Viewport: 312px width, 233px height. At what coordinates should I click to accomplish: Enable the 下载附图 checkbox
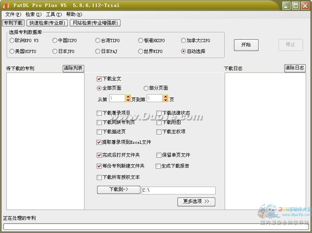(x=159, y=122)
